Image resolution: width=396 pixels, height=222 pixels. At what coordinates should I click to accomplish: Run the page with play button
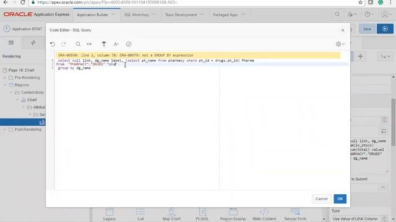[385, 29]
